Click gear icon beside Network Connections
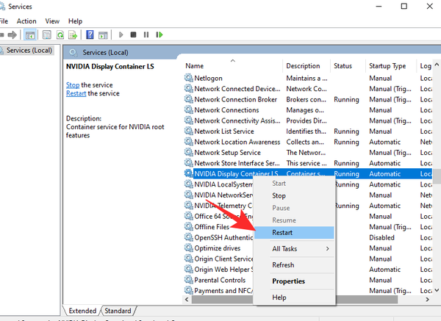Viewport: 441px width, 321px height. (x=188, y=109)
